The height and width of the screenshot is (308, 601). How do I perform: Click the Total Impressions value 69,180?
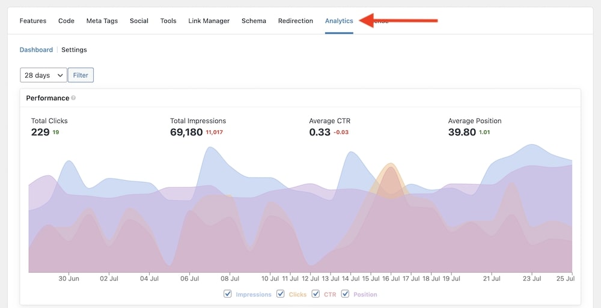[186, 132]
